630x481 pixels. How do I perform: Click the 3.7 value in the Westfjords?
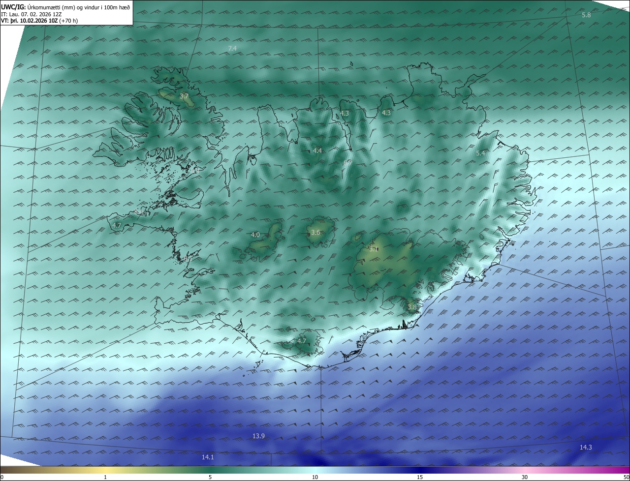click(184, 96)
